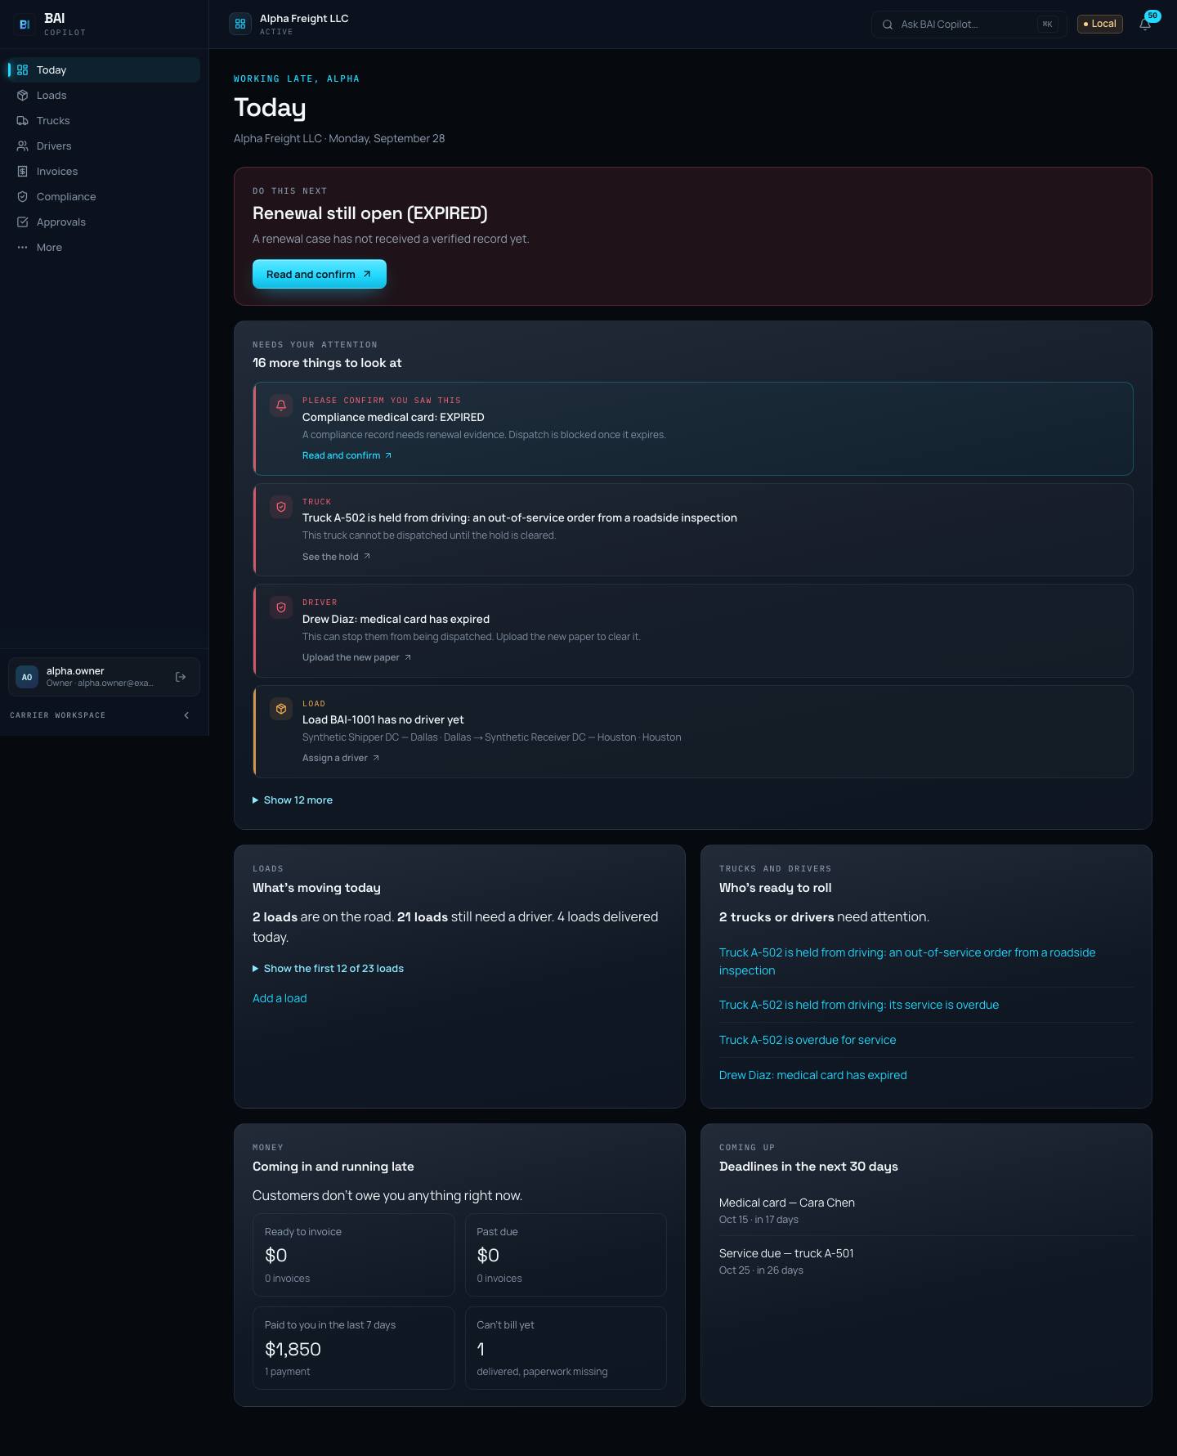Open the Alpha Freight LLC workspace icon

click(x=240, y=25)
